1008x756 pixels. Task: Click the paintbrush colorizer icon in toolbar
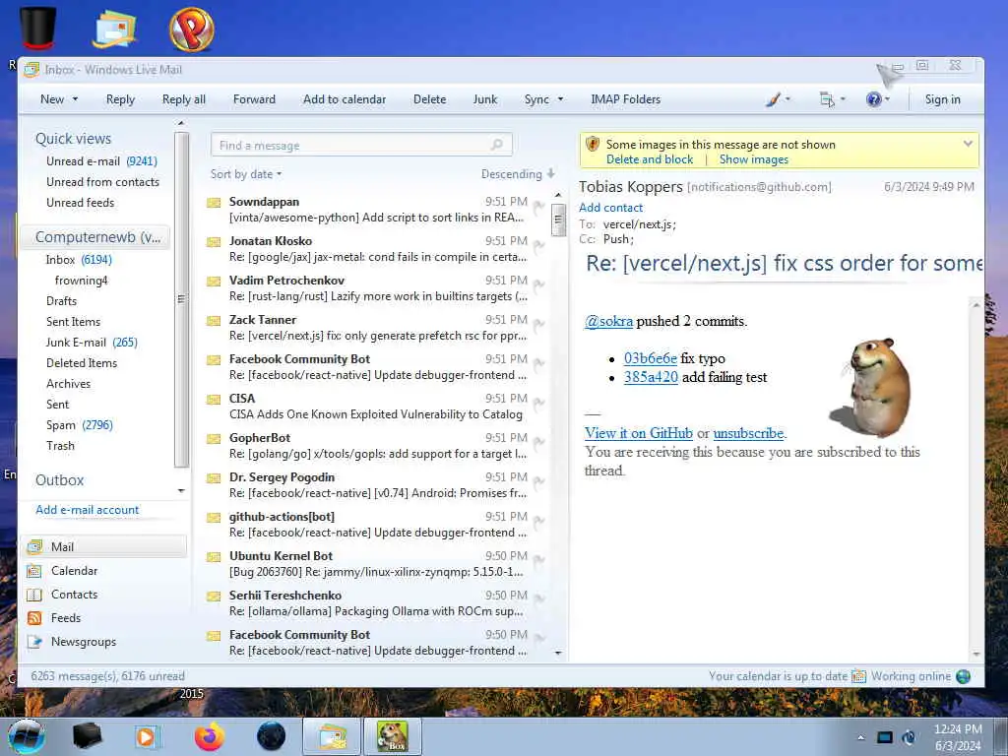[x=774, y=99]
